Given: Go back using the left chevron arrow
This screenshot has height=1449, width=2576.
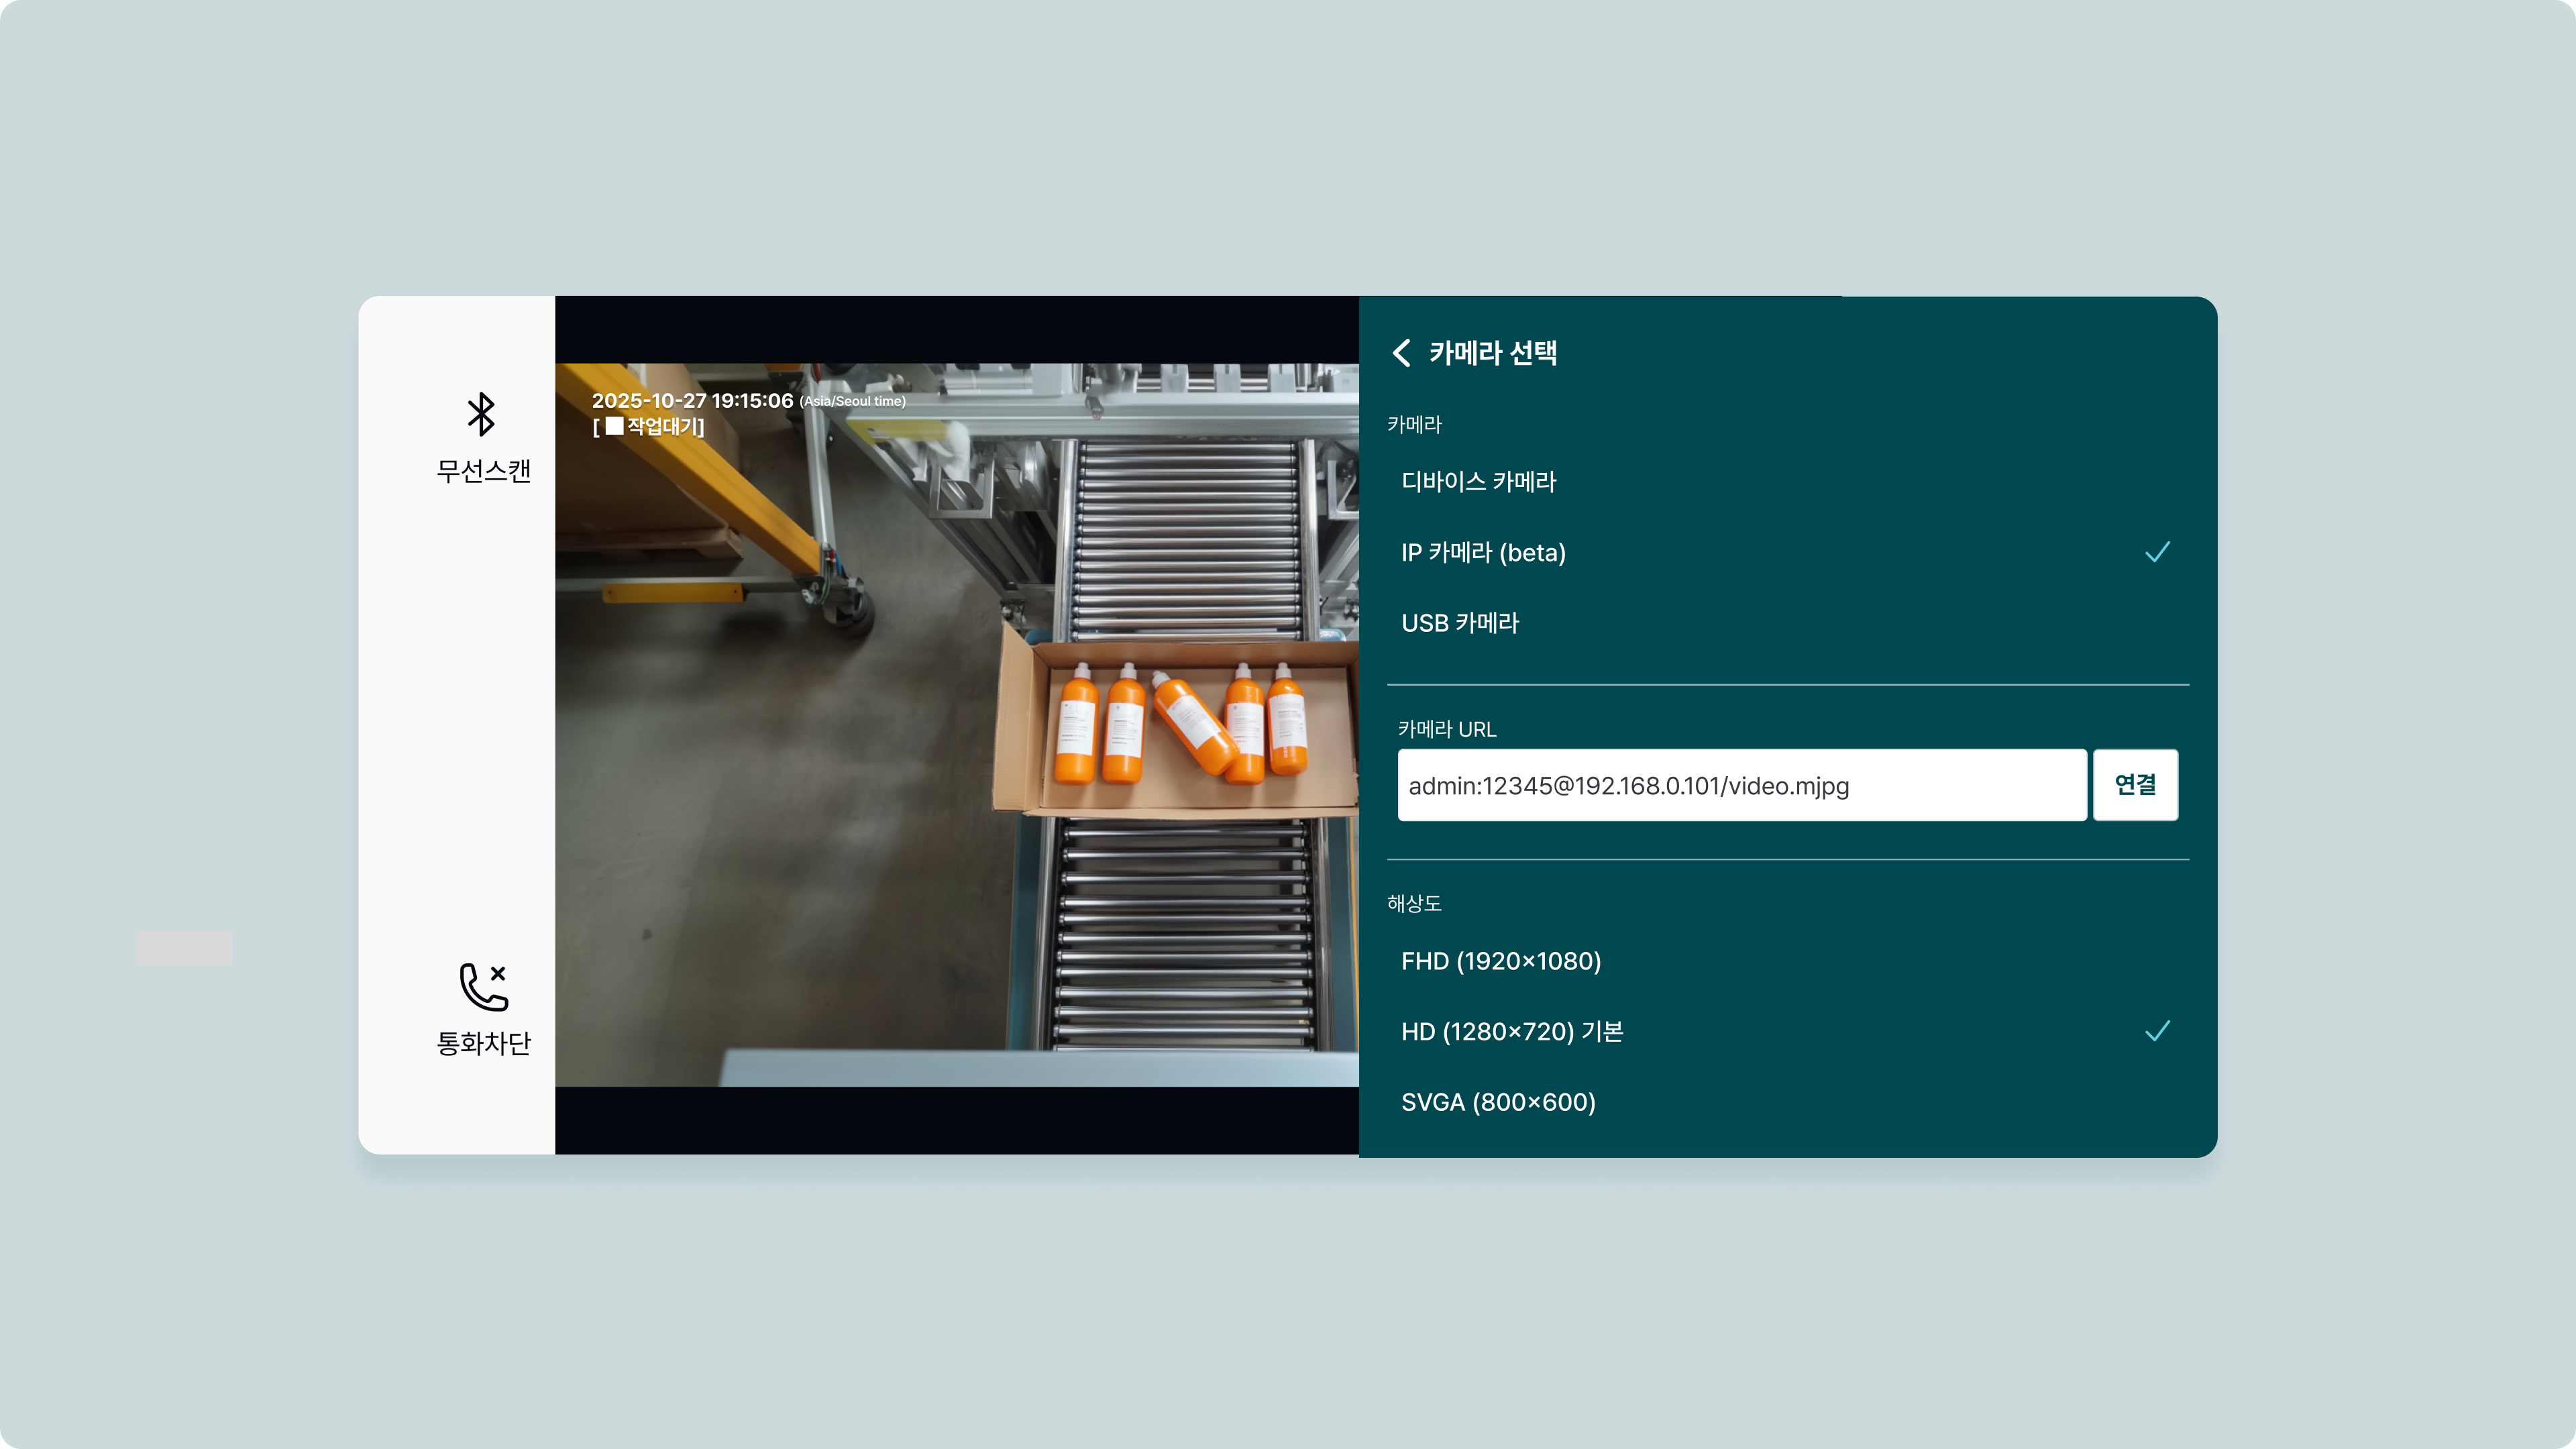Looking at the screenshot, I should (1402, 352).
